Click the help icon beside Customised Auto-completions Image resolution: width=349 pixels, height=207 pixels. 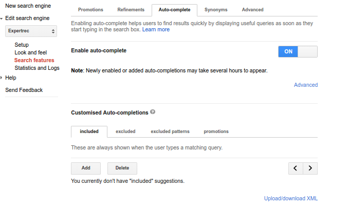tap(153, 112)
